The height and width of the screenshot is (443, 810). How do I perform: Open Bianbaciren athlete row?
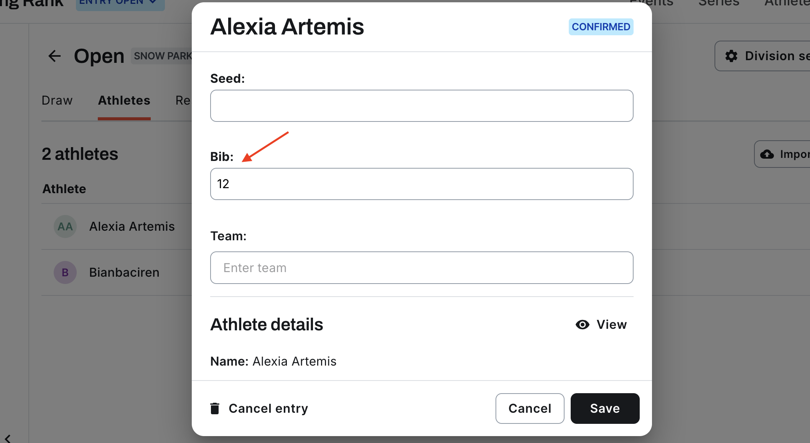pyautogui.click(x=117, y=272)
